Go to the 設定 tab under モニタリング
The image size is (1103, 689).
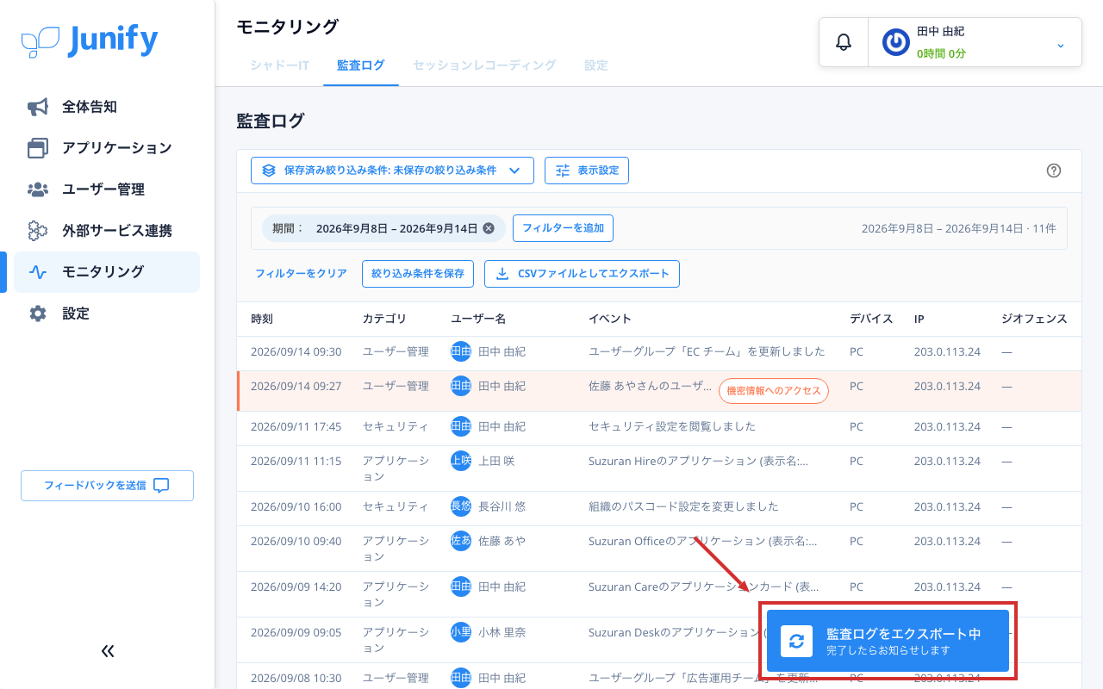coord(596,65)
